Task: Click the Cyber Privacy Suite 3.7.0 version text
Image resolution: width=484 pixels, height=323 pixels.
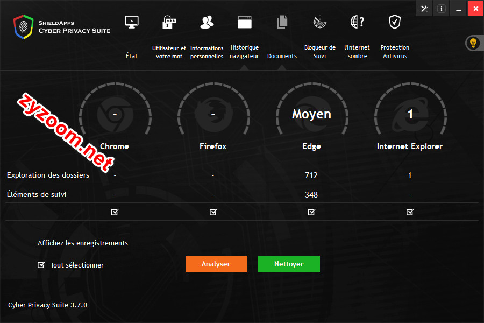Action: (47, 305)
